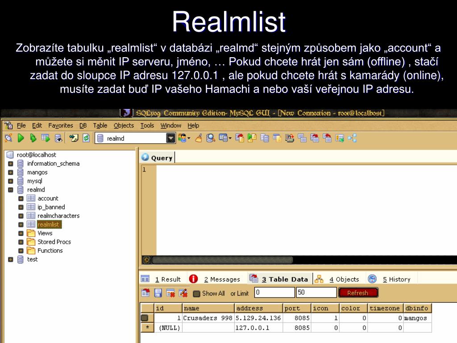Select the realmlist table in tree
This screenshot has width=457, height=343.
[49, 224]
